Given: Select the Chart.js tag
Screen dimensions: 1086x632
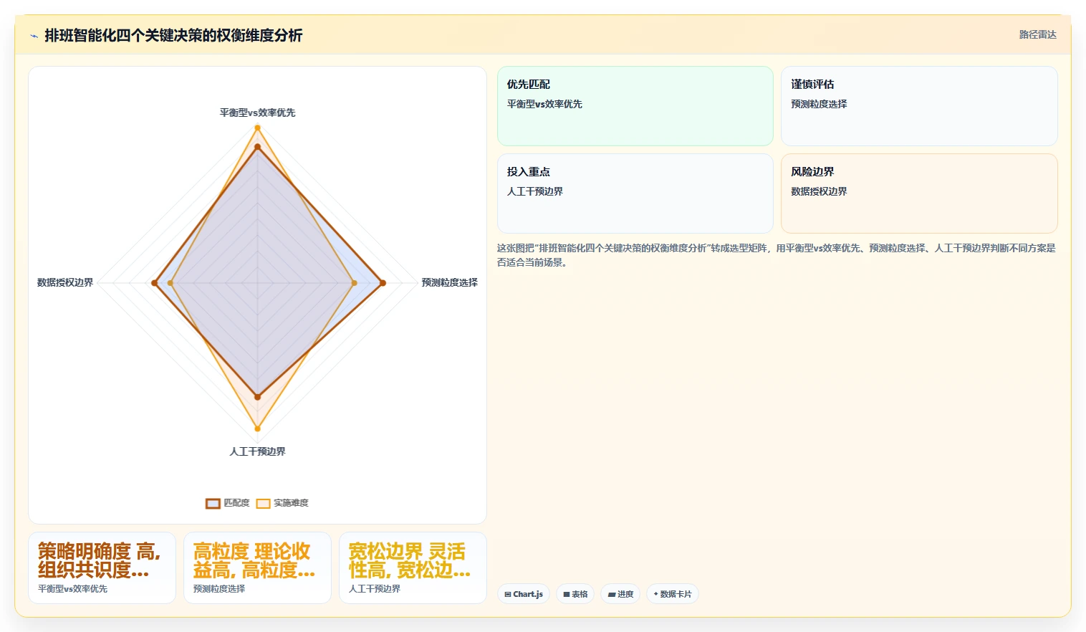Looking at the screenshot, I should coord(524,594).
